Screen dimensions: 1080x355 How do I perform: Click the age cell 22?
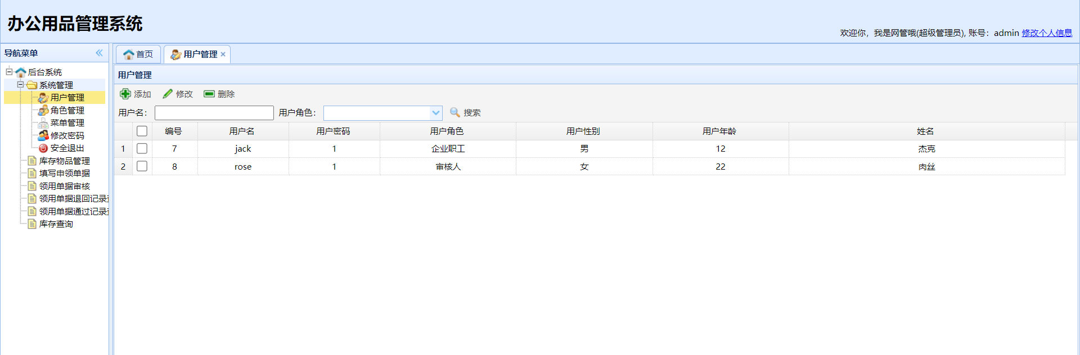click(x=721, y=166)
